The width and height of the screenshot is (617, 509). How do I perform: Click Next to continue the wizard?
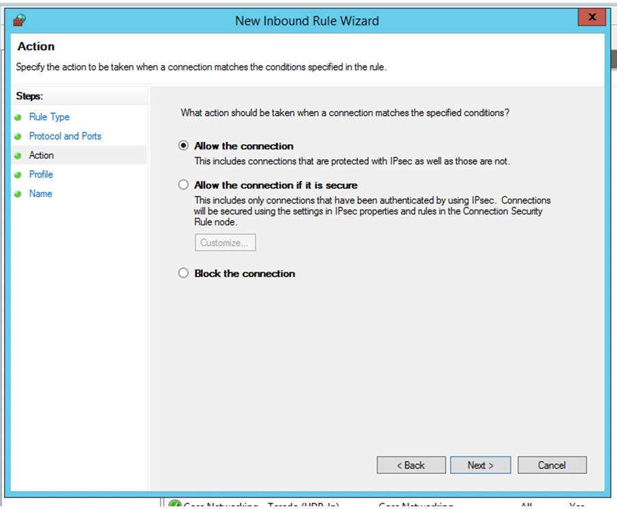point(480,465)
